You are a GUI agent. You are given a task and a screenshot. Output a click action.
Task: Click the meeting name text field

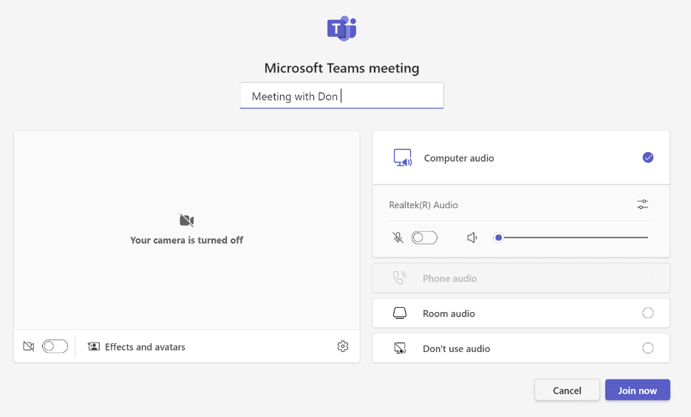pos(341,96)
